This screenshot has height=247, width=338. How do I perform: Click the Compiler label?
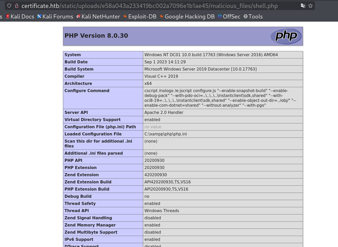[x=75, y=76]
